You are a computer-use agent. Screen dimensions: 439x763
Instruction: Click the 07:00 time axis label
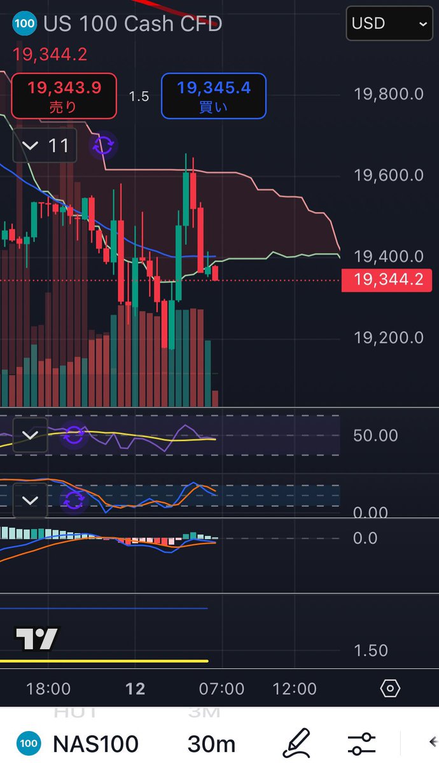click(222, 689)
